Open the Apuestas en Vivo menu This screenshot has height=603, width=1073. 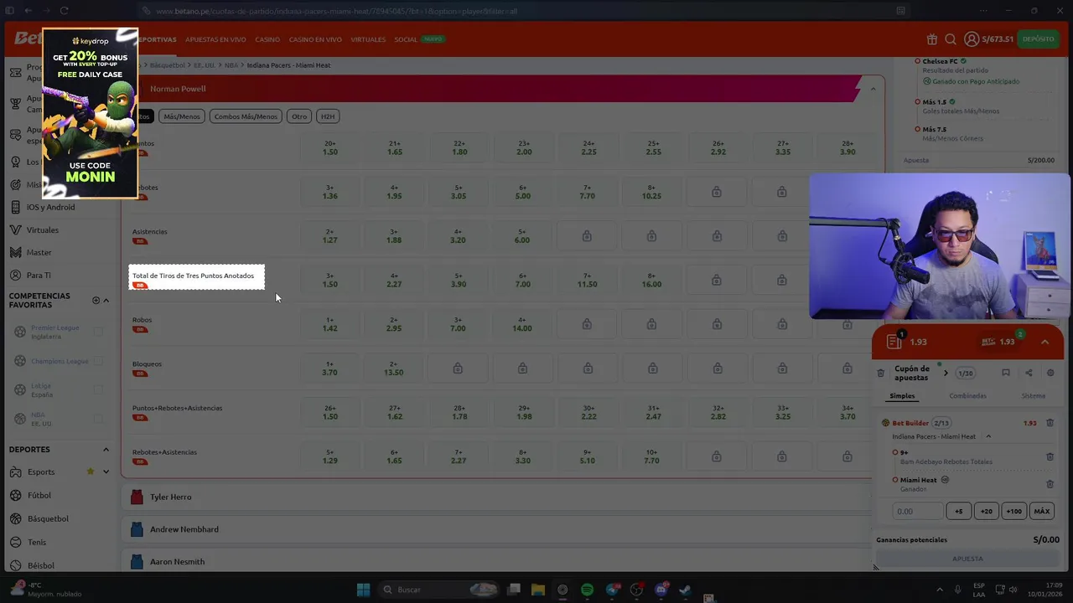215,39
